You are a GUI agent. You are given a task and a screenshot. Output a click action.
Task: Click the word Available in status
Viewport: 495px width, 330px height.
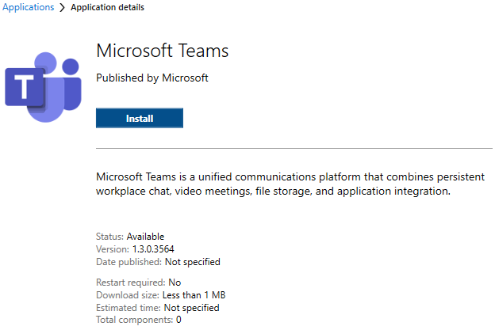[x=145, y=237]
